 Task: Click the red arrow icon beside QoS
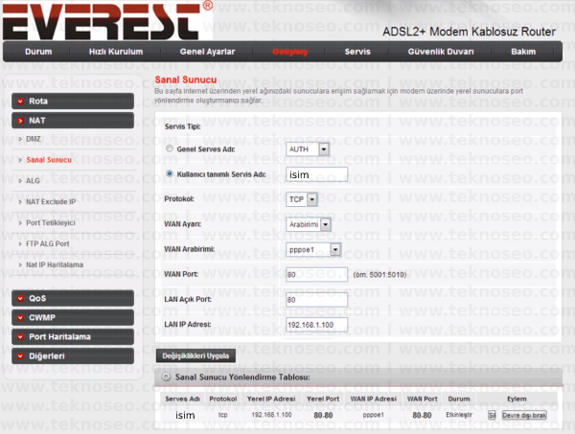click(x=20, y=298)
